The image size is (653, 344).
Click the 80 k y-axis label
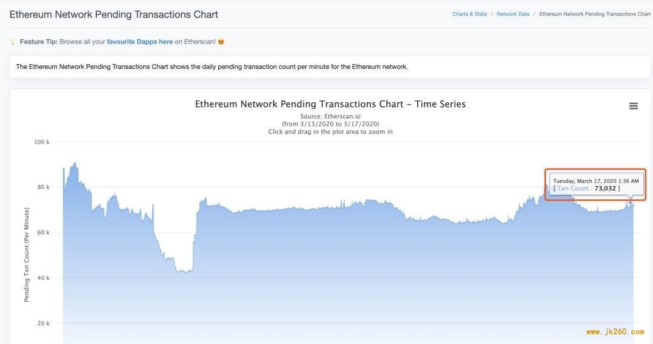pyautogui.click(x=43, y=187)
